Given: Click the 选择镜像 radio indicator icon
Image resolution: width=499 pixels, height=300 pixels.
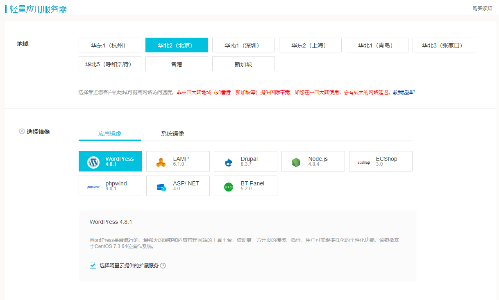Looking at the screenshot, I should click(x=22, y=131).
